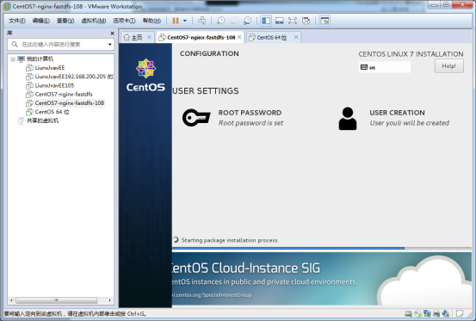
Task: Toggle the console view toolbar button
Action: tap(325, 21)
